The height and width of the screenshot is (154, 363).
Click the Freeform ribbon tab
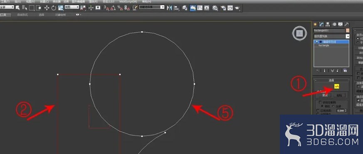point(22,15)
